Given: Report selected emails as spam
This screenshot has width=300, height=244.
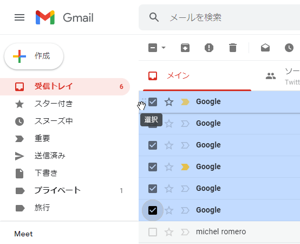Looking at the screenshot, I should [209, 48].
